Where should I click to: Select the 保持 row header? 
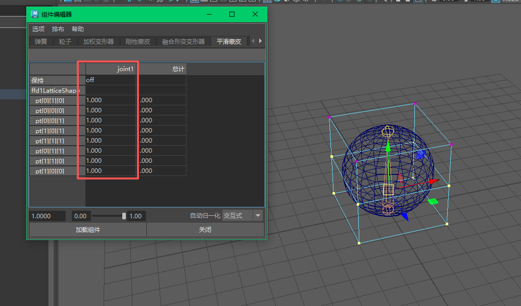[x=58, y=80]
